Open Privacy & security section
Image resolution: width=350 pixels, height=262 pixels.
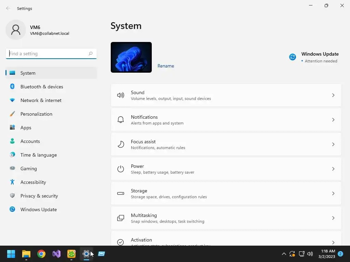51,195
